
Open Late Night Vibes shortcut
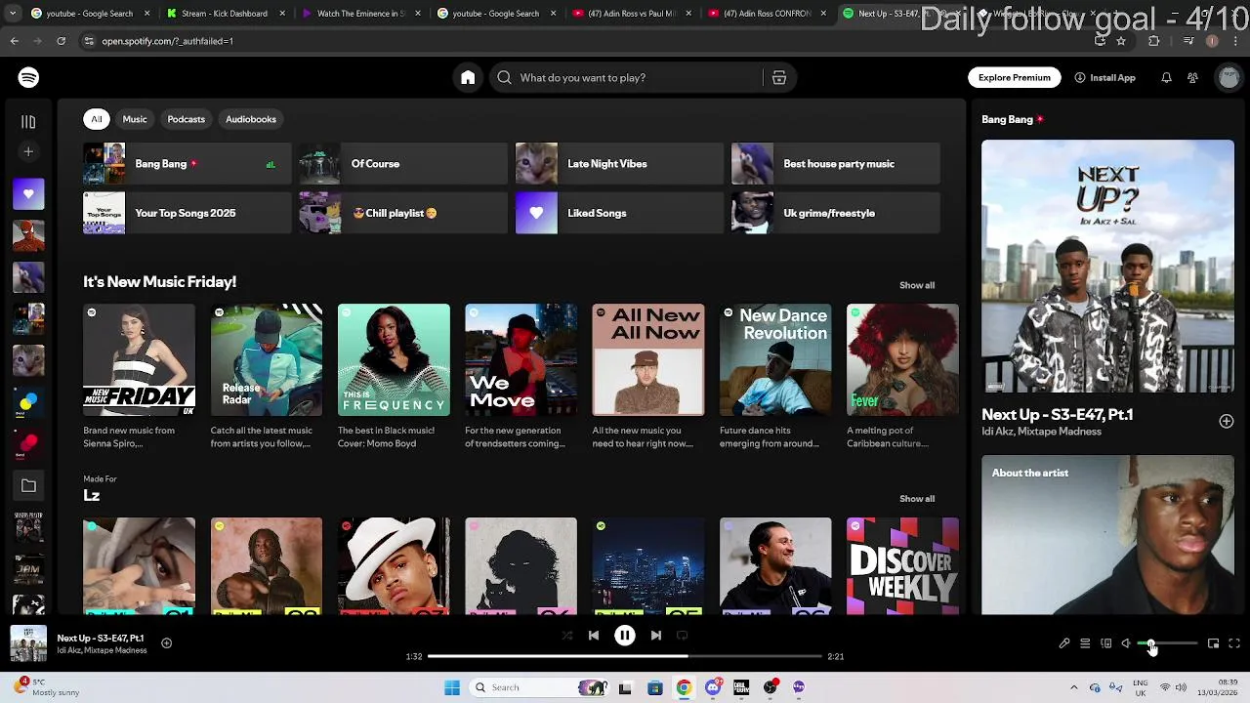point(619,164)
